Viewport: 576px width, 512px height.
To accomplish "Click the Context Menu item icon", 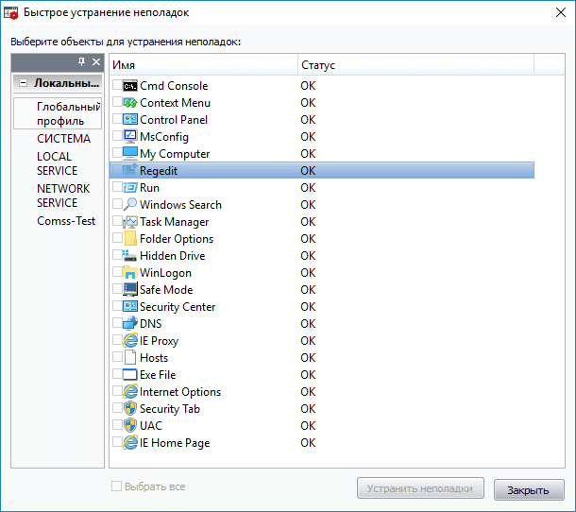I will pos(130,103).
